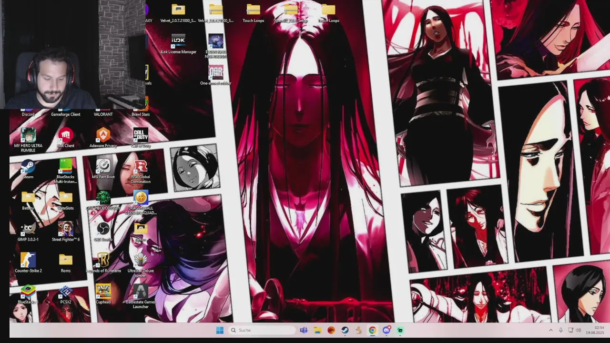The width and height of the screenshot is (610, 343).
Task: Open Discord from the taskbar
Action: click(x=386, y=330)
